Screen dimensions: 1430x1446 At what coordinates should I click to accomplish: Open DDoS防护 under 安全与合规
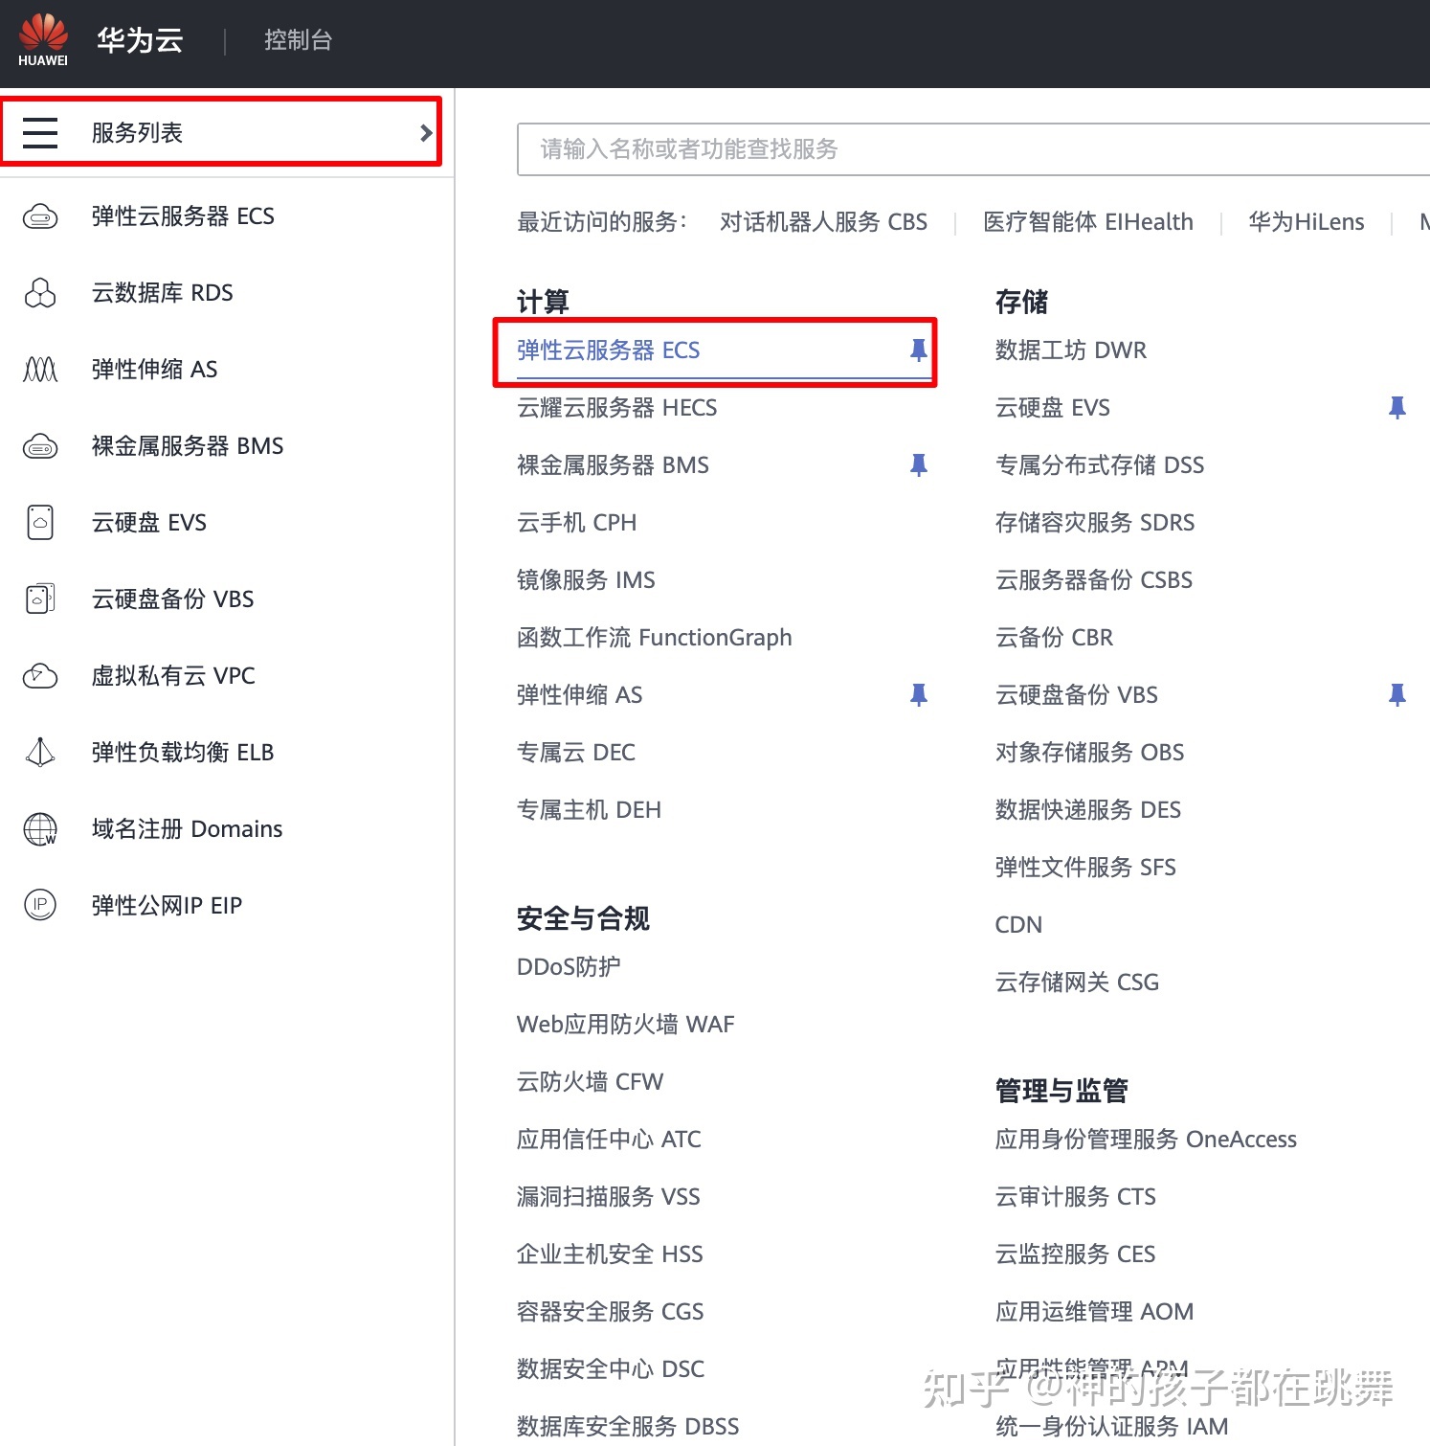tap(569, 967)
